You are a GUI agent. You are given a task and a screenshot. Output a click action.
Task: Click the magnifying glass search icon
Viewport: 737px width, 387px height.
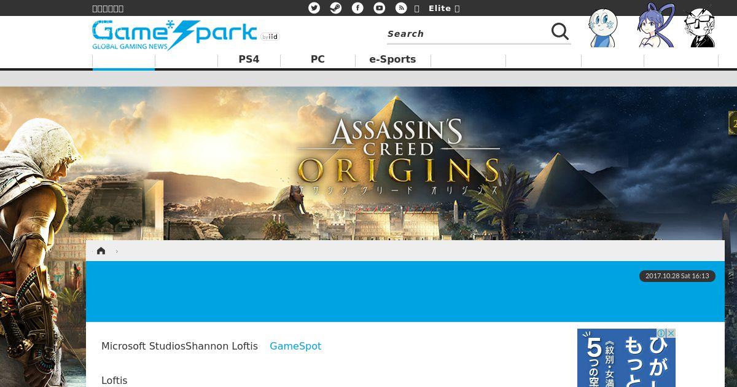(560, 32)
